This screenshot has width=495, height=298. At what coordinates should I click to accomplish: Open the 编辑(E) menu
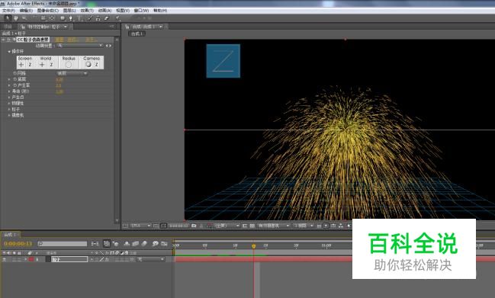click(x=26, y=11)
